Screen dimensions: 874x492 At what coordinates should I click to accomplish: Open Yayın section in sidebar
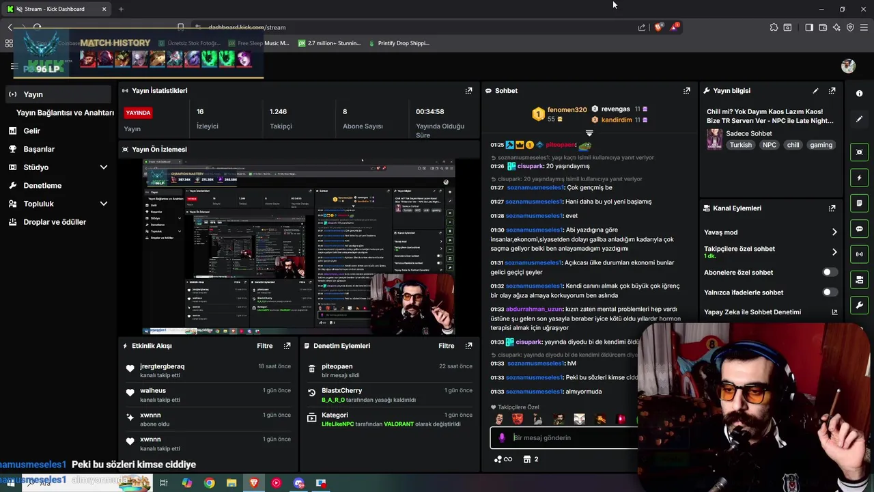click(57, 94)
